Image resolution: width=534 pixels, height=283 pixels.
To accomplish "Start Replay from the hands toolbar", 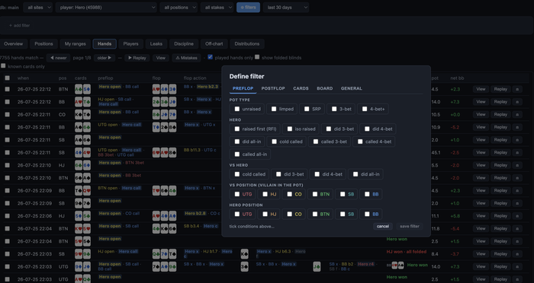I will [137, 58].
